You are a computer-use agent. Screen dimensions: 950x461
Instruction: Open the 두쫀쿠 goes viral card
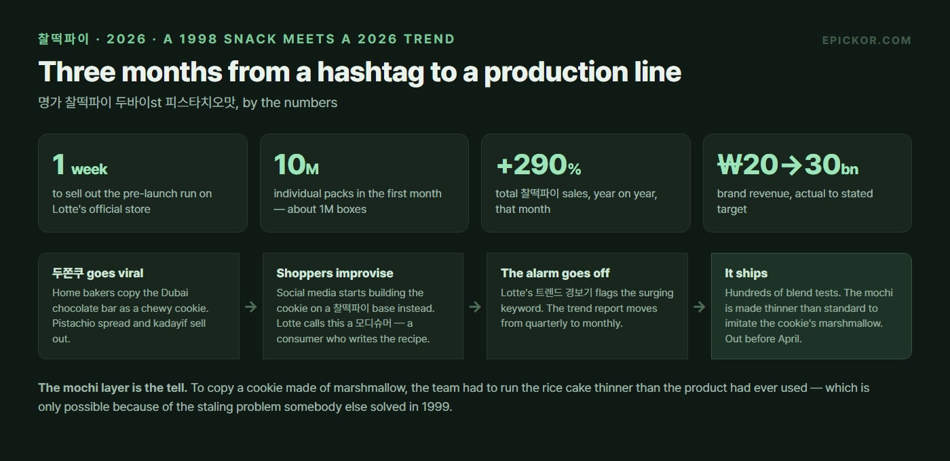click(138, 306)
